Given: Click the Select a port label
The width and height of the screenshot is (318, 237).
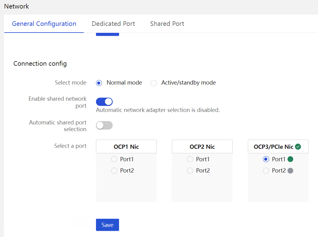Looking at the screenshot, I should [70, 146].
